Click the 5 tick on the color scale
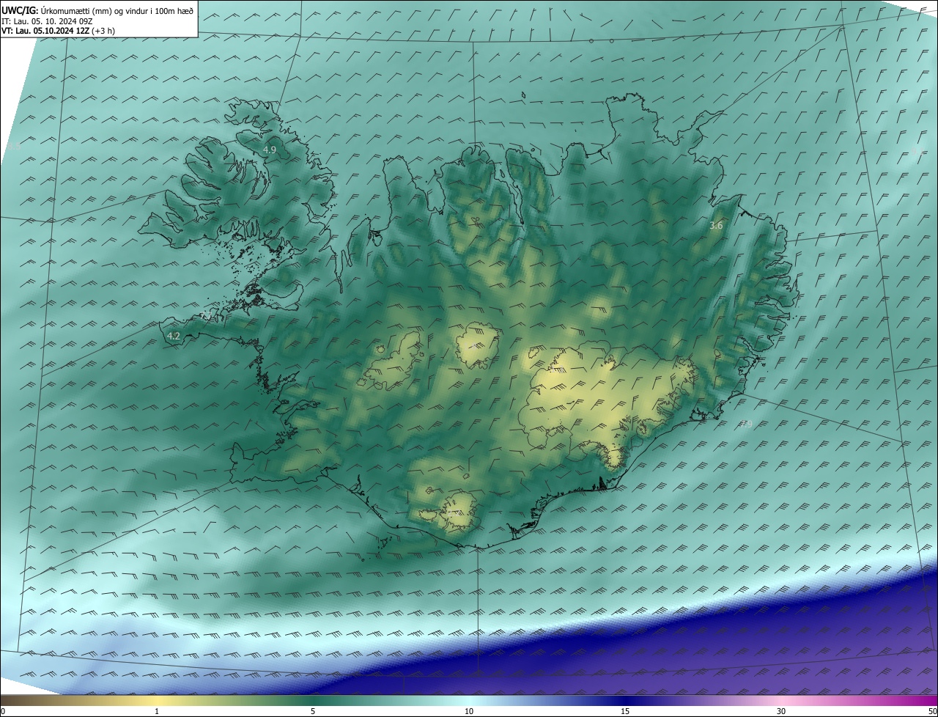The image size is (938, 717). [x=313, y=712]
